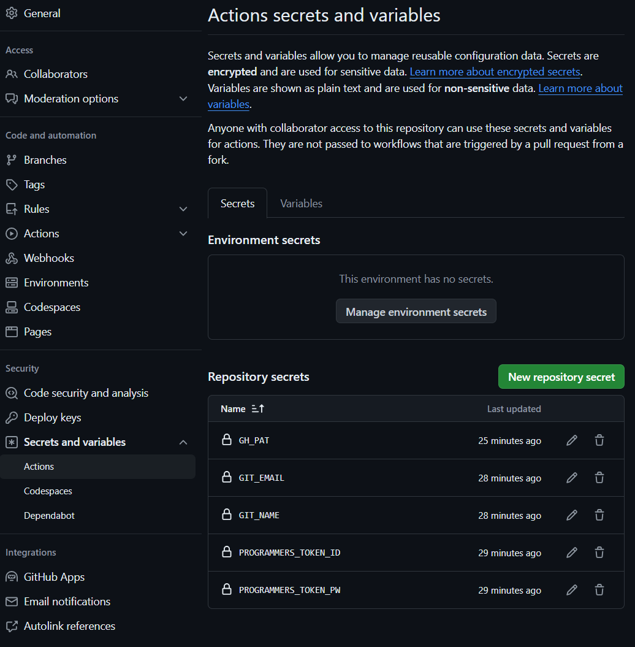This screenshot has height=647, width=635.
Task: Click Manage environment secrets button
Action: point(416,312)
